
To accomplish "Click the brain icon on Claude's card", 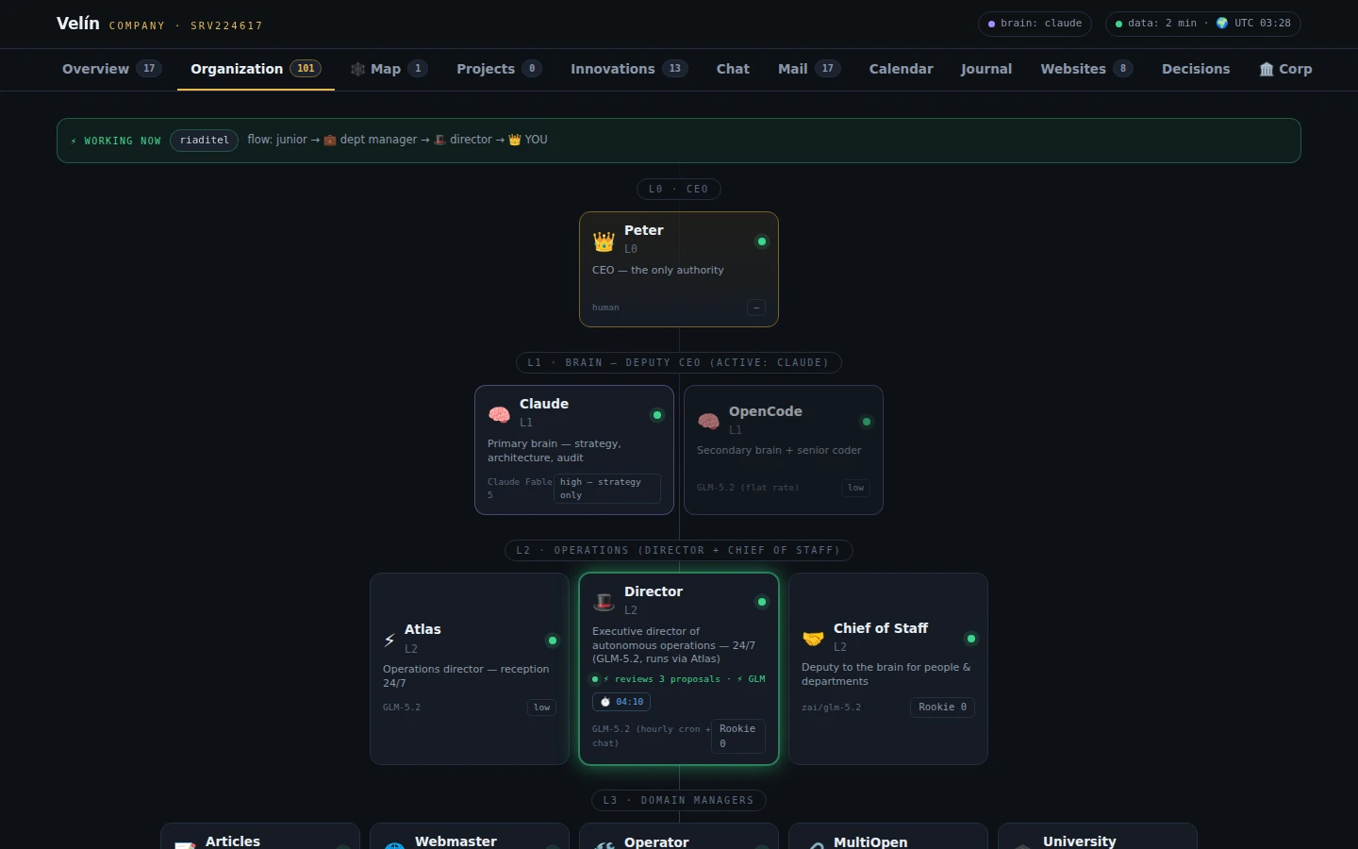I will [x=499, y=415].
